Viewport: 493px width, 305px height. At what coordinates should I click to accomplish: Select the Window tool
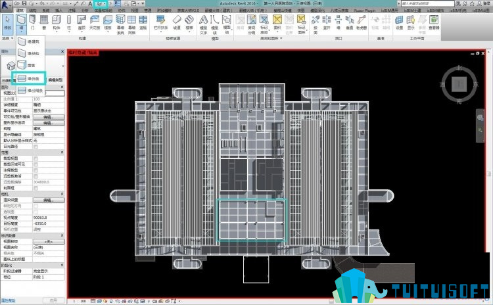[44, 23]
